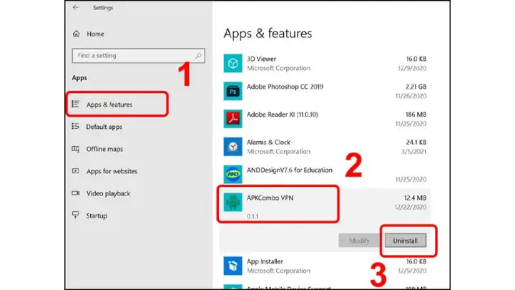Open Home settings page
Viewport: 515px width, 290px height.
coord(95,34)
